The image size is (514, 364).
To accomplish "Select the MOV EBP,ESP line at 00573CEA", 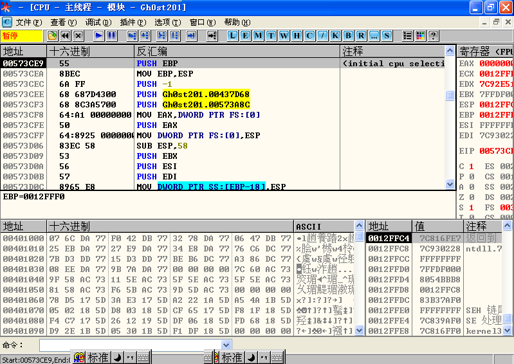I will (223, 74).
